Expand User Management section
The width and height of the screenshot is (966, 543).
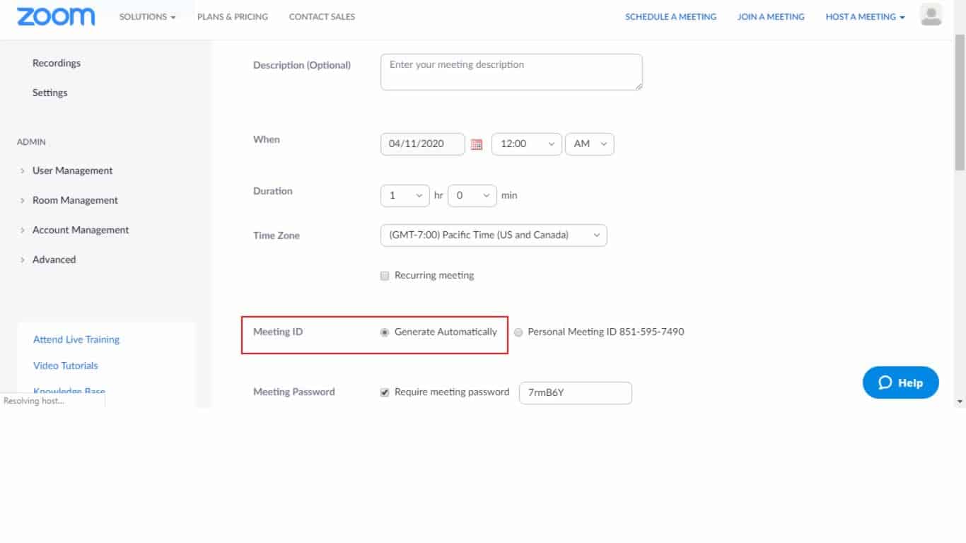[x=72, y=170]
